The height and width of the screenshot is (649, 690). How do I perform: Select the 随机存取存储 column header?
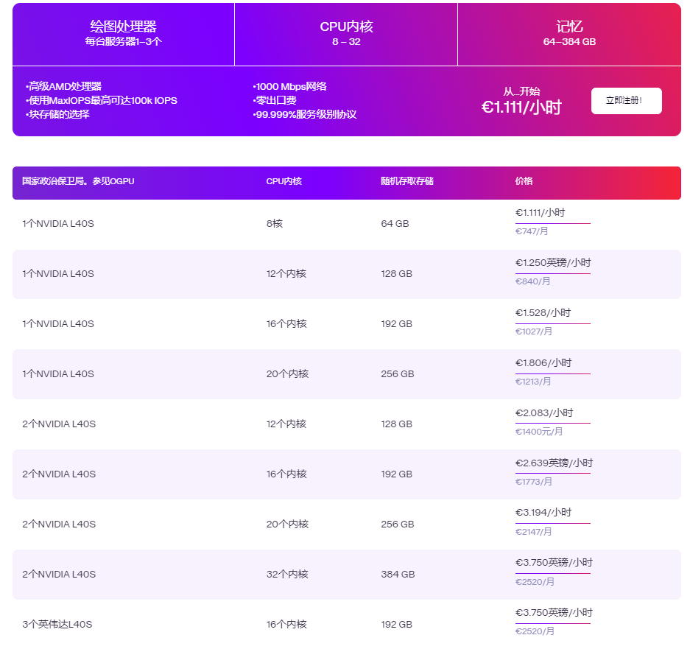(x=407, y=181)
